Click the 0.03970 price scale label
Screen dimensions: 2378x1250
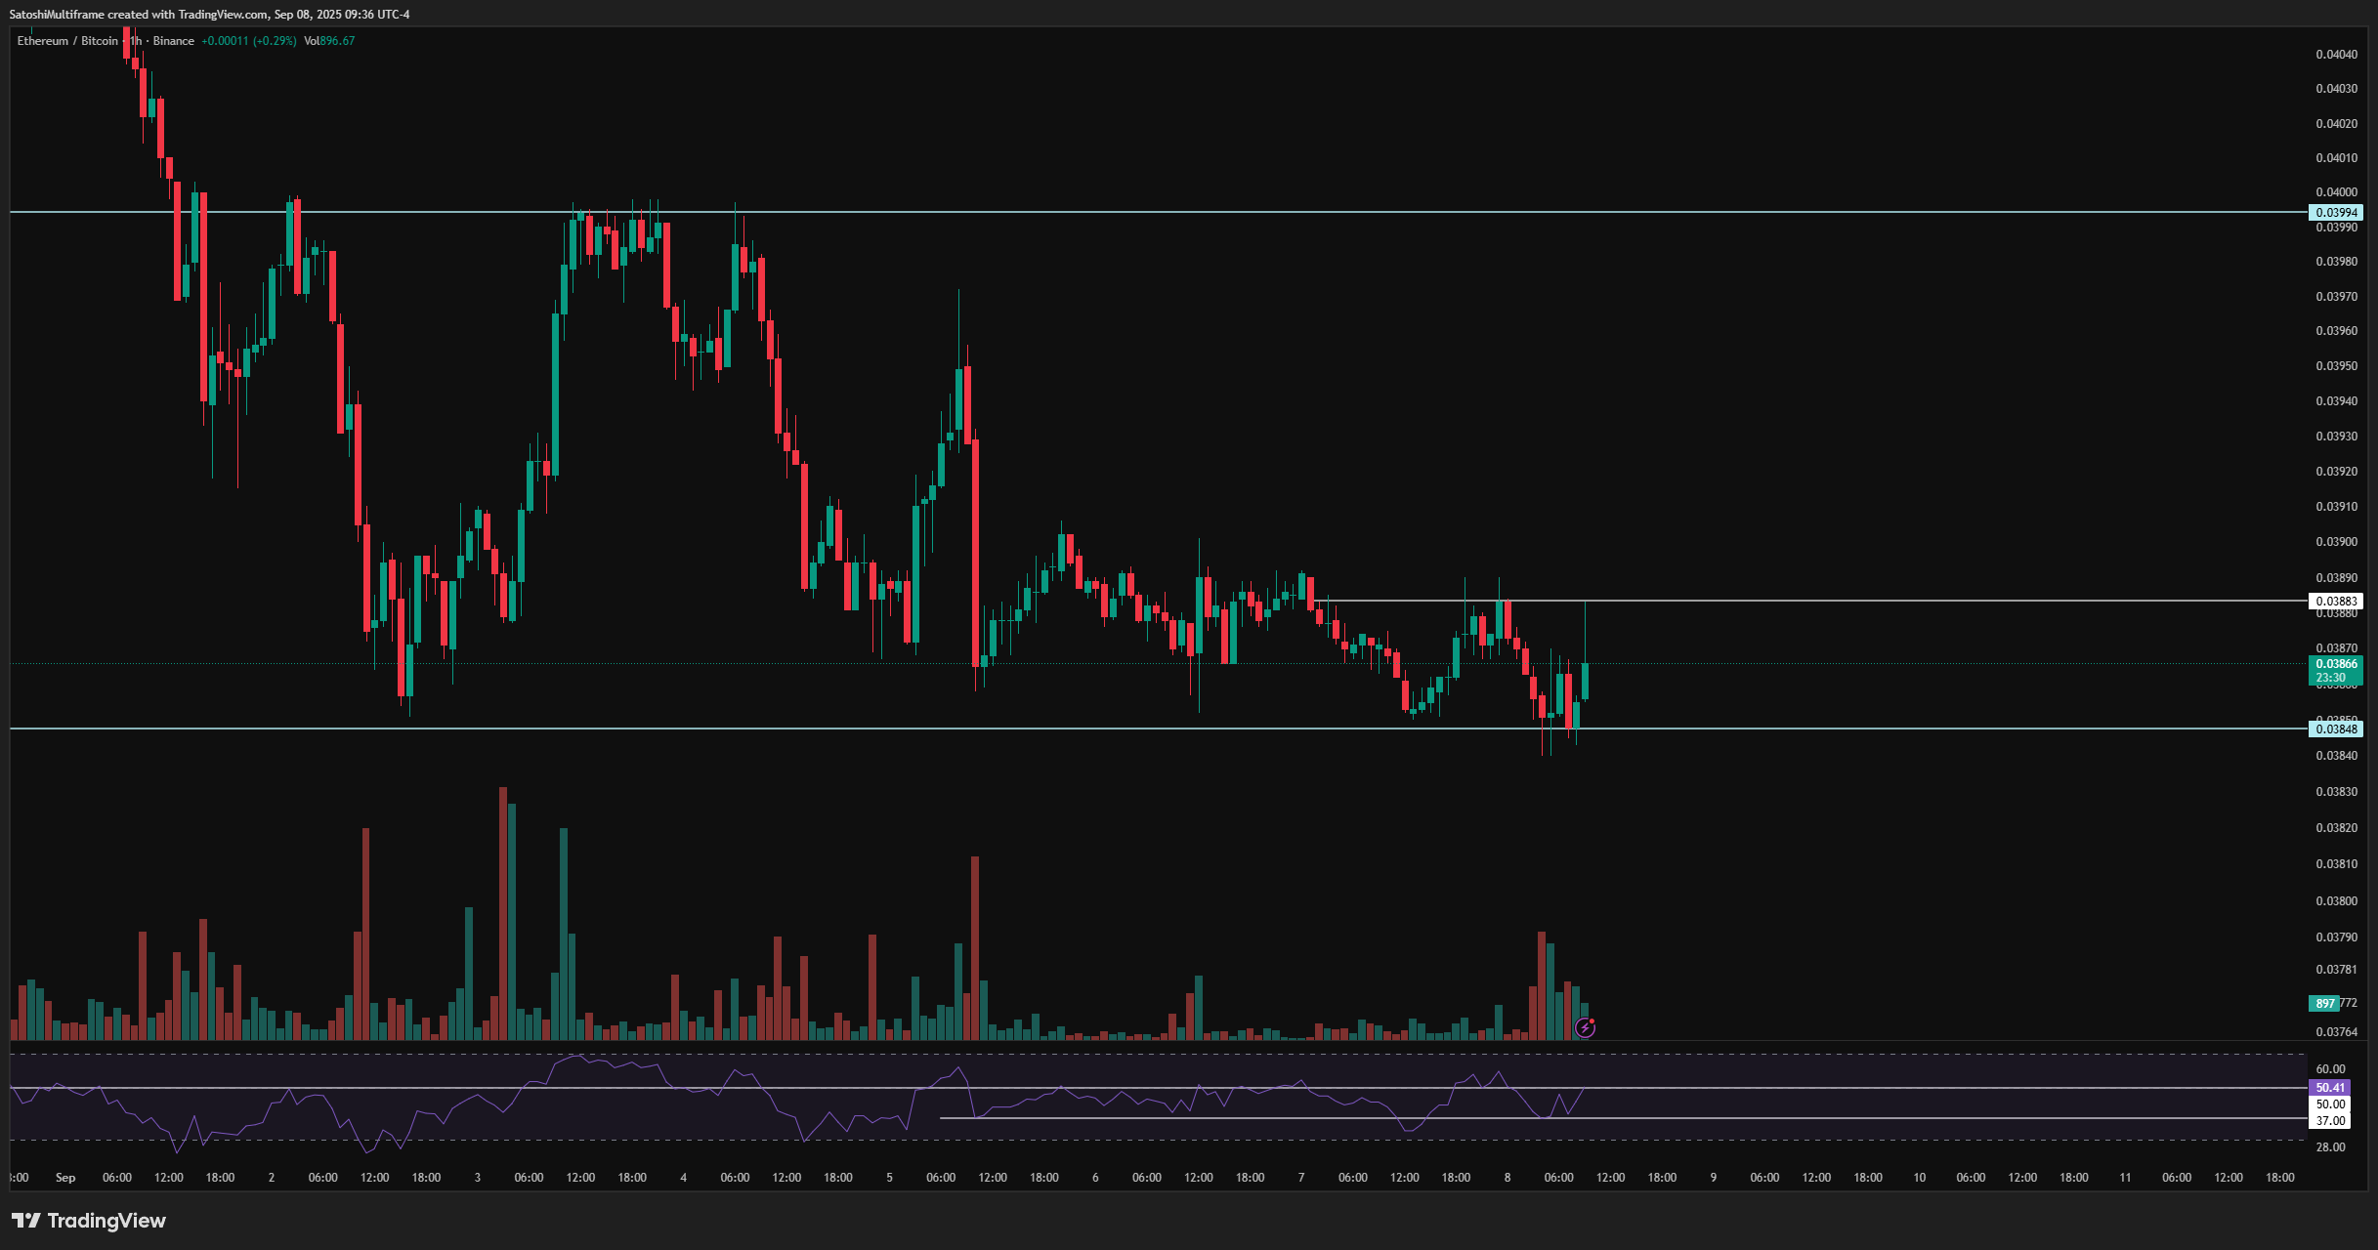[2336, 297]
